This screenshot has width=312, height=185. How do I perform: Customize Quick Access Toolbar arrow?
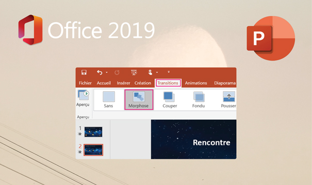pyautogui.click(x=169, y=72)
